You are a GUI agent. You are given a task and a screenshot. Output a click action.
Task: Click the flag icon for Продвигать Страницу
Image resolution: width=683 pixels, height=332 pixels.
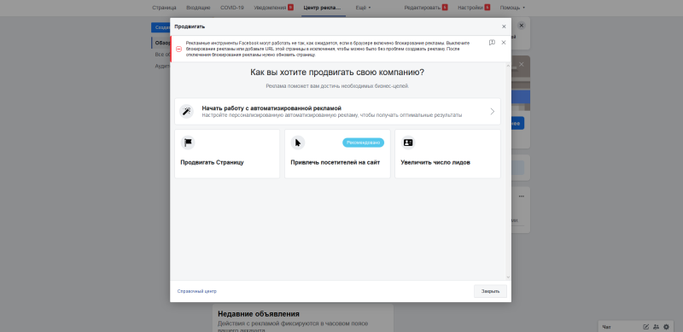pyautogui.click(x=188, y=143)
